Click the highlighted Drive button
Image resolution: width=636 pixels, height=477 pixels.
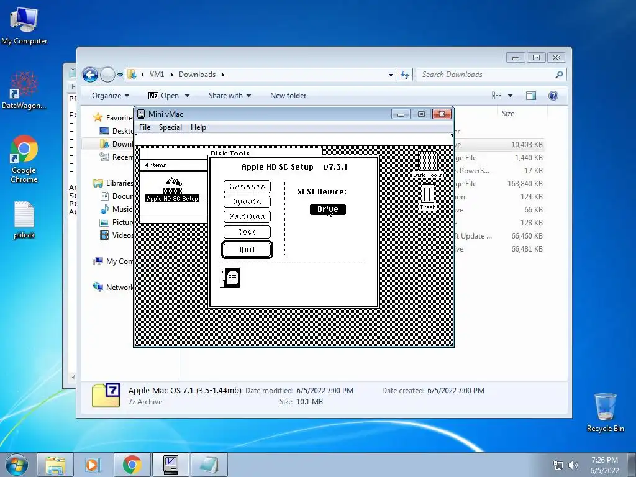click(x=328, y=209)
